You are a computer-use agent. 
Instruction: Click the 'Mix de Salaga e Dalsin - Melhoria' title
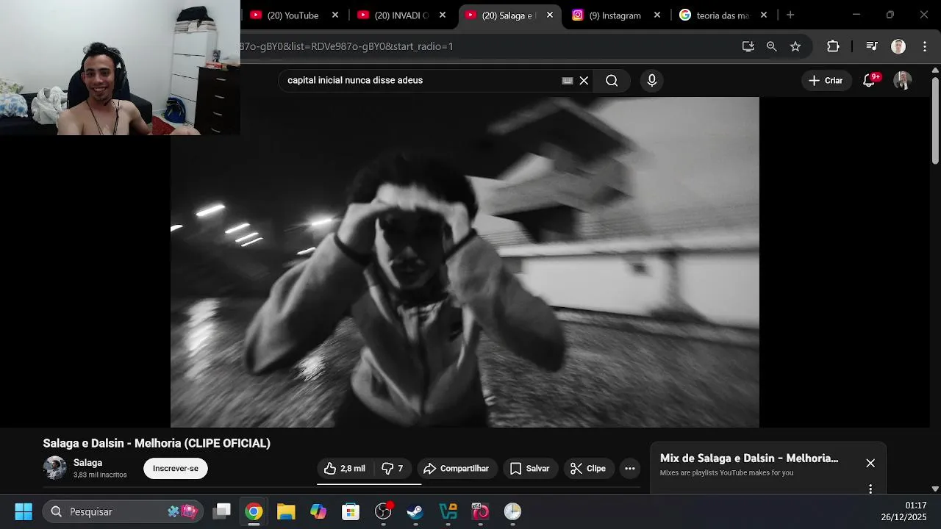click(x=749, y=458)
